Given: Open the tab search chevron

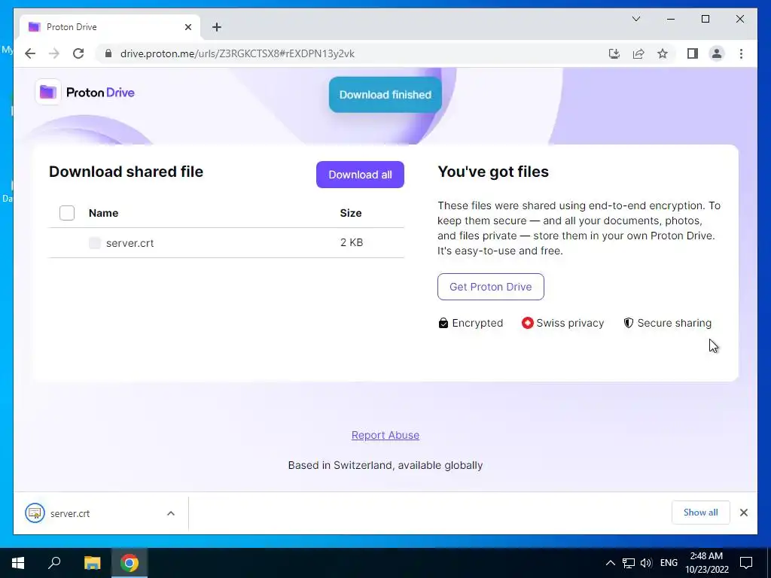Looking at the screenshot, I should 635,19.
